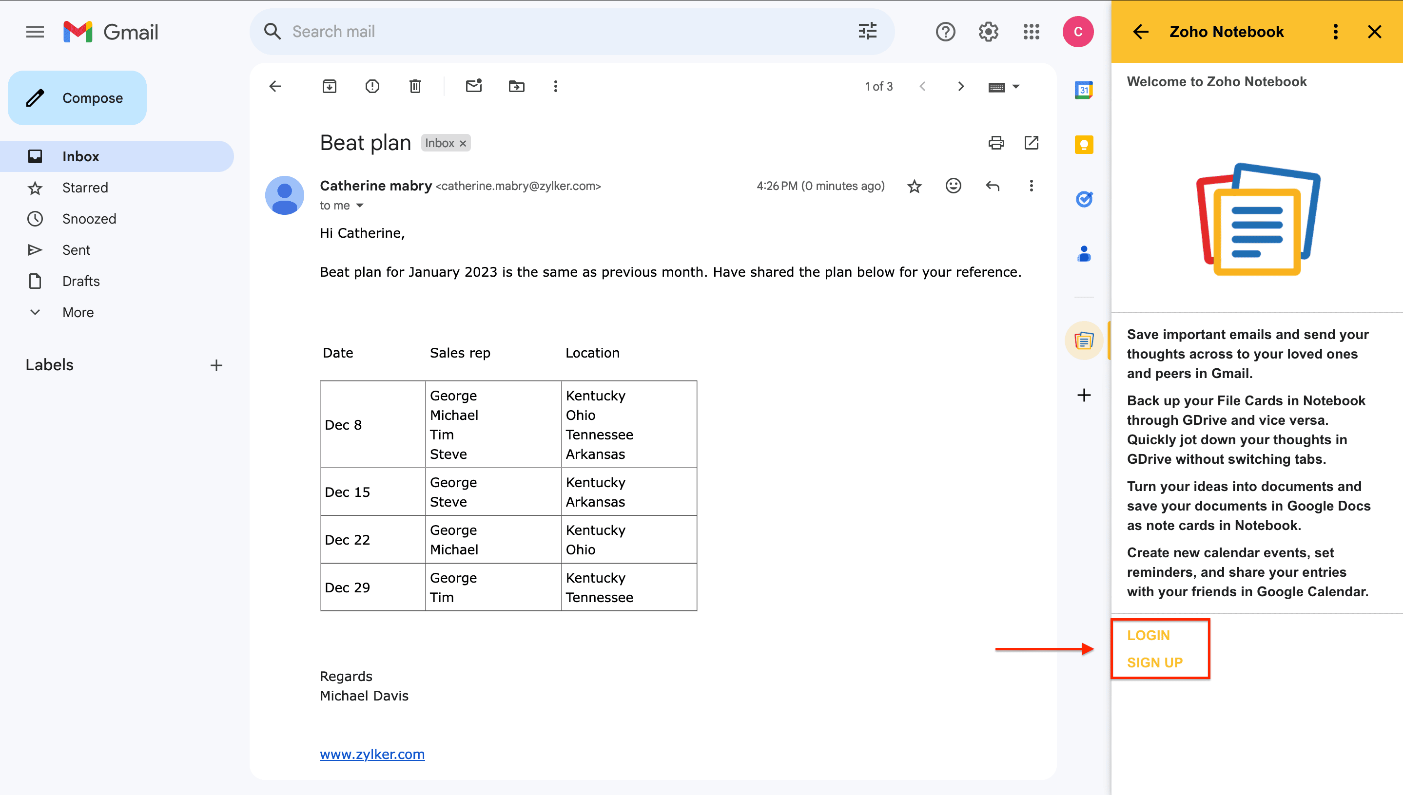The height and width of the screenshot is (795, 1403).
Task: Toggle the main menu hamburger
Action: pyautogui.click(x=35, y=32)
